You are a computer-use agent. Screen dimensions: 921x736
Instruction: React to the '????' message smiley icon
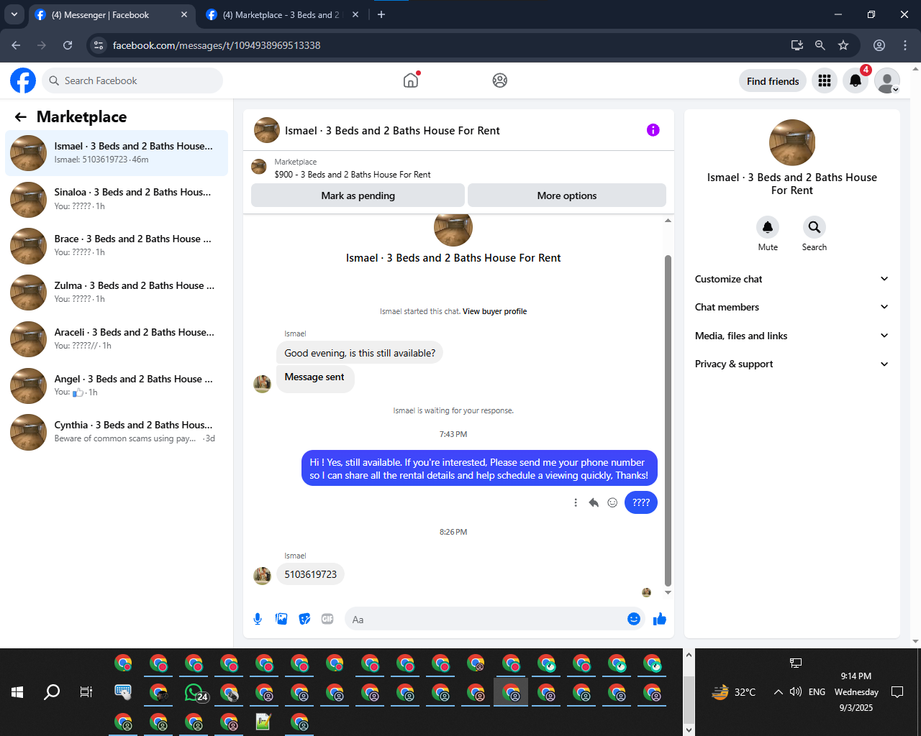tap(612, 502)
